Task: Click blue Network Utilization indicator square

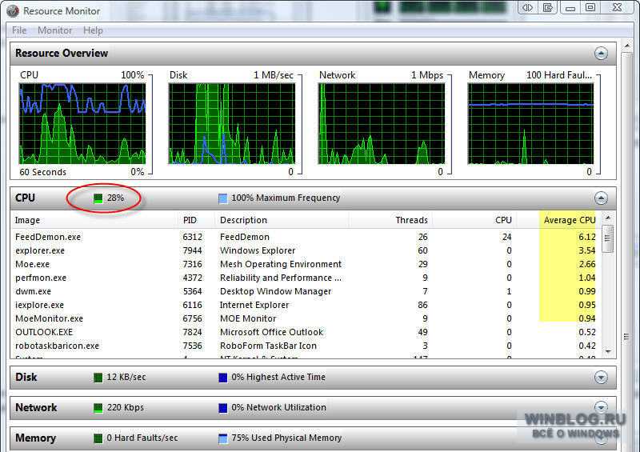Action: pyautogui.click(x=223, y=408)
